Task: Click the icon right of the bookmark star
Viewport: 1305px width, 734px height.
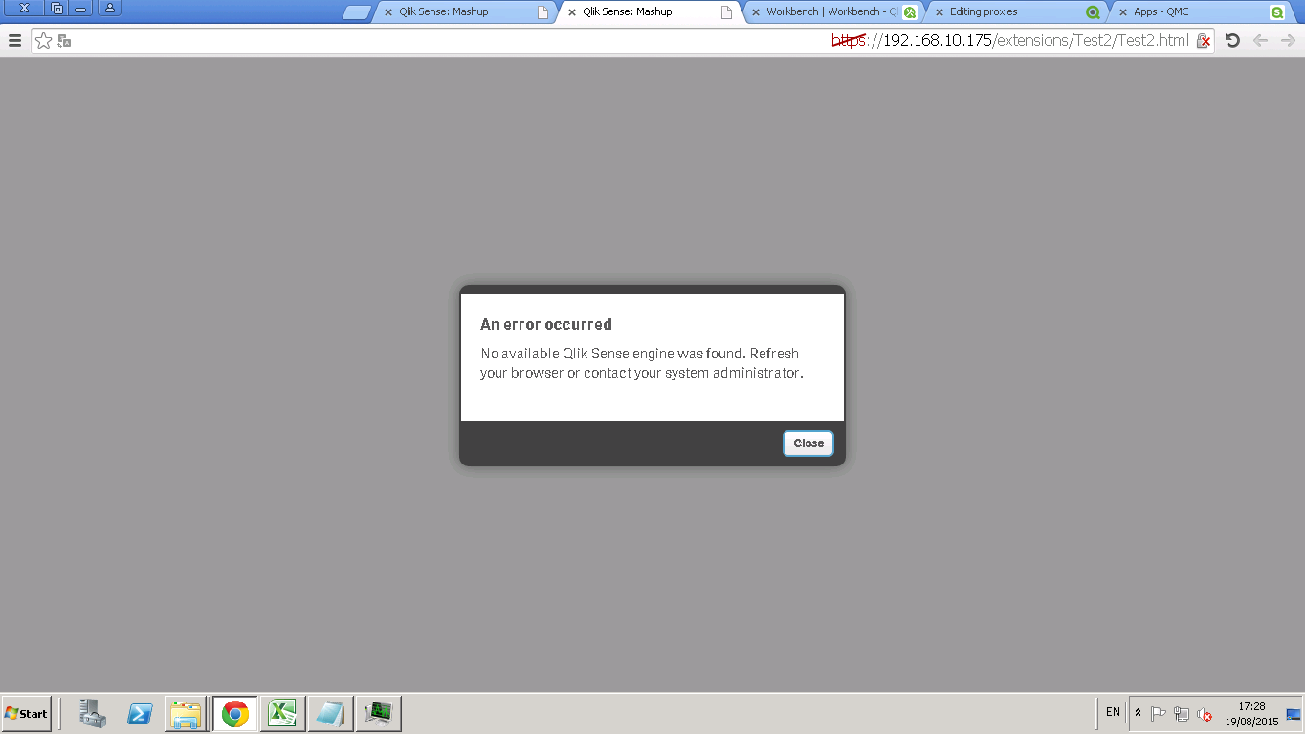Action: coord(64,41)
